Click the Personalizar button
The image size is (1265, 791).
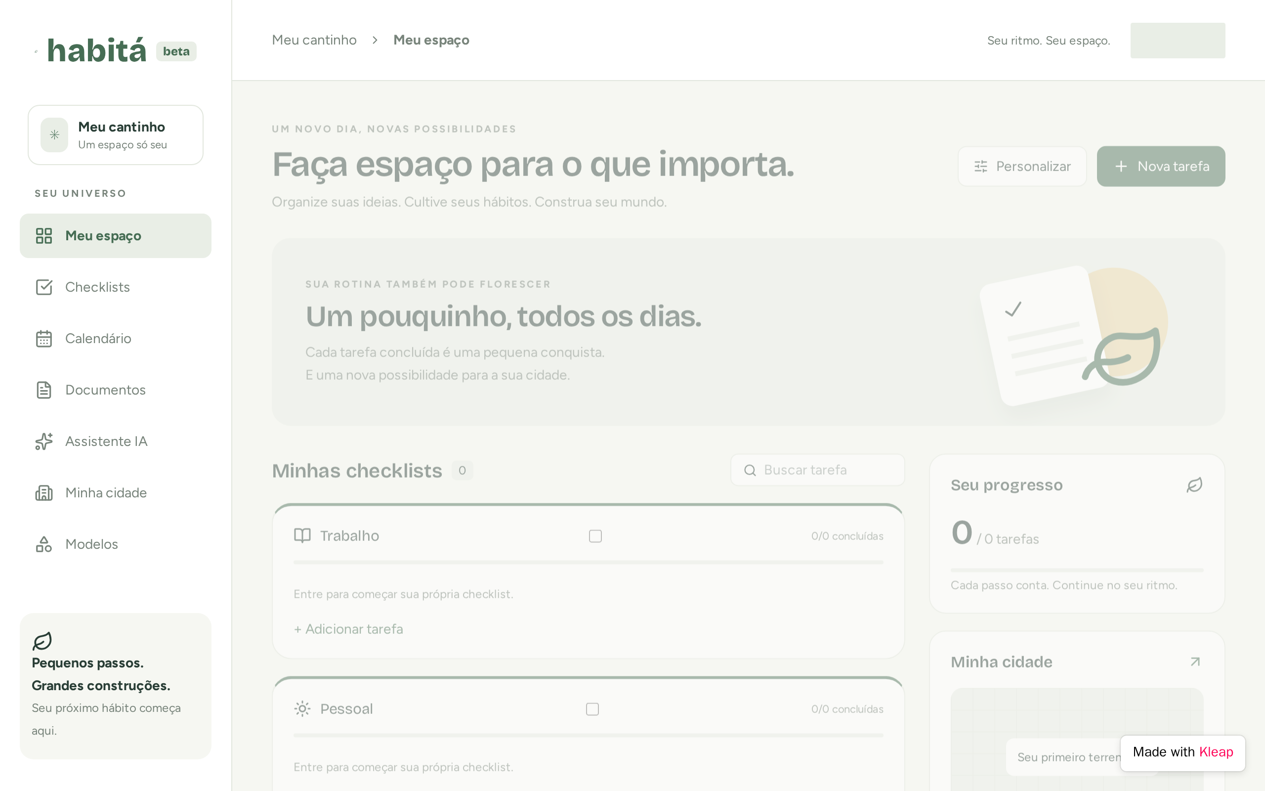1022,167
